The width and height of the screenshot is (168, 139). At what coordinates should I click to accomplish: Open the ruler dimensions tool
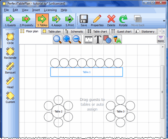[88, 39]
